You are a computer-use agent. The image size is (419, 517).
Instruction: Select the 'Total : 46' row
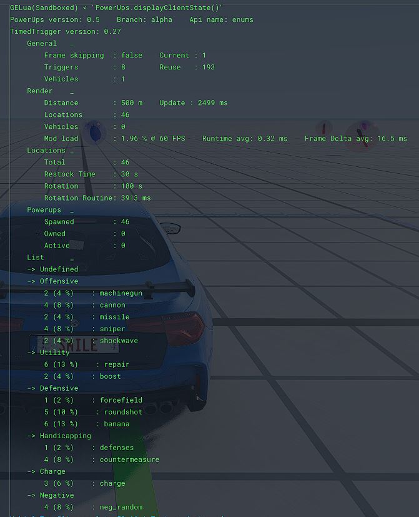click(87, 162)
